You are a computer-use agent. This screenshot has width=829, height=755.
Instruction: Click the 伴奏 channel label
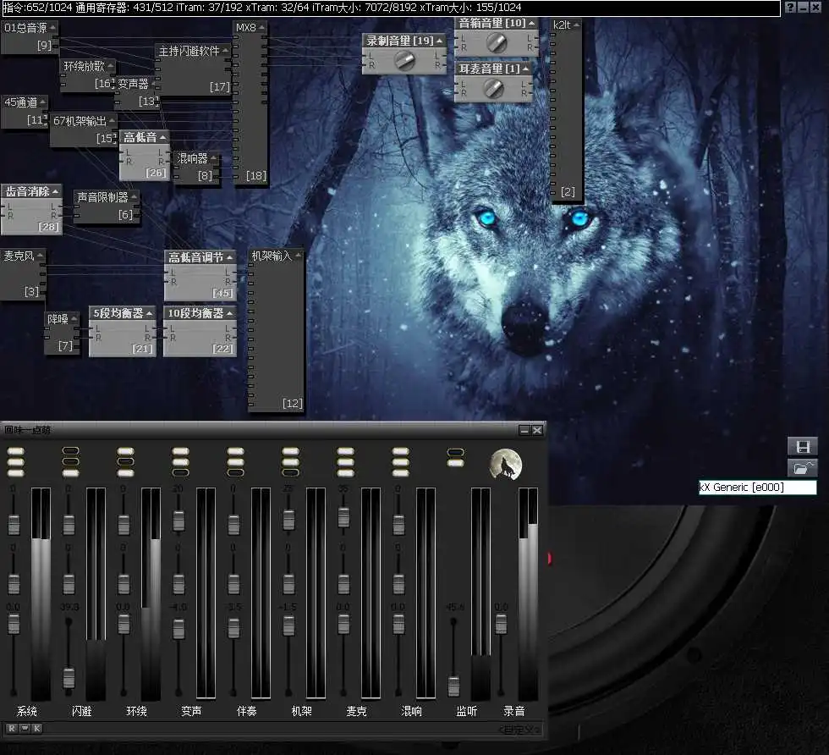(246, 711)
